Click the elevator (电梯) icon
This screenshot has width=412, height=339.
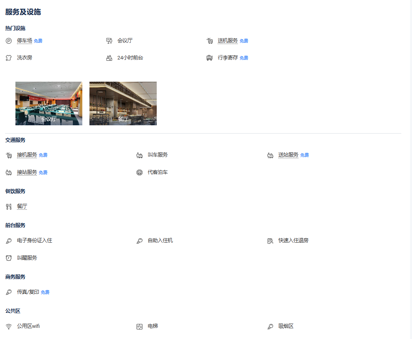point(139,327)
